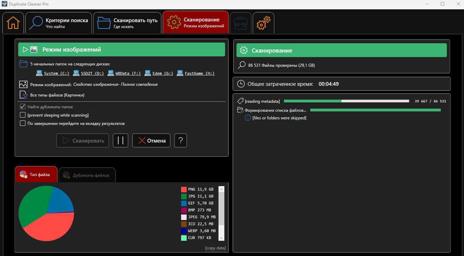Click the image mode icon in green header
This screenshot has width=464, height=256.
pos(33,49)
